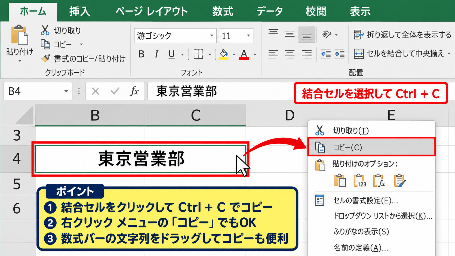This screenshot has width=455, height=256.
Task: Toggle Bold formatting
Action: pos(141,54)
